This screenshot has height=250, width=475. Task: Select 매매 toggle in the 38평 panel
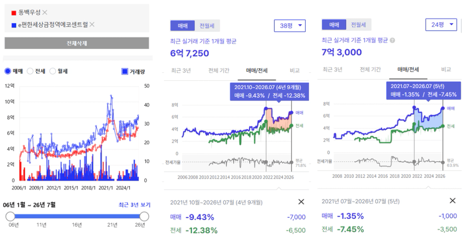[182, 26]
